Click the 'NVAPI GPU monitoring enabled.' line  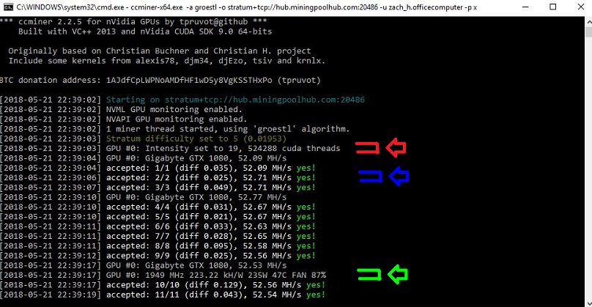pos(124,119)
